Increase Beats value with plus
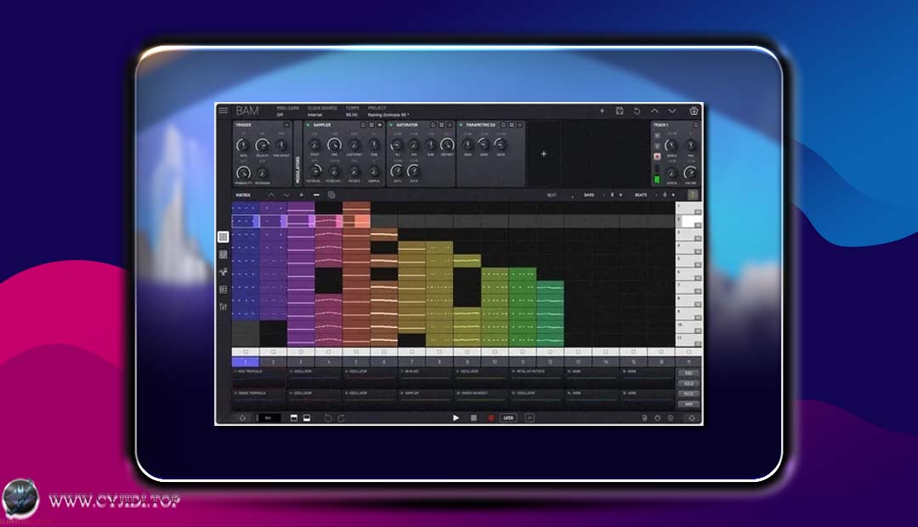The image size is (918, 527). click(673, 195)
